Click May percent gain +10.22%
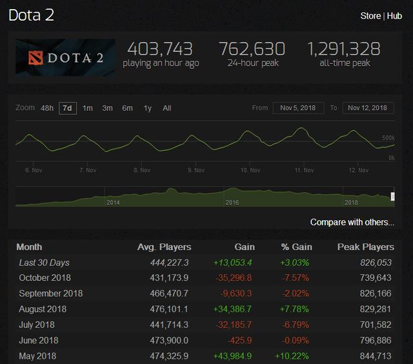Screen dimensions: 413x364 [292, 356]
